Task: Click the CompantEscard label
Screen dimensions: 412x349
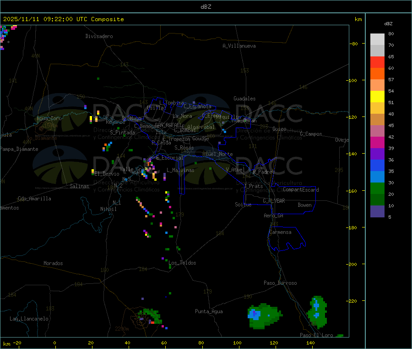Action: (x=301, y=190)
